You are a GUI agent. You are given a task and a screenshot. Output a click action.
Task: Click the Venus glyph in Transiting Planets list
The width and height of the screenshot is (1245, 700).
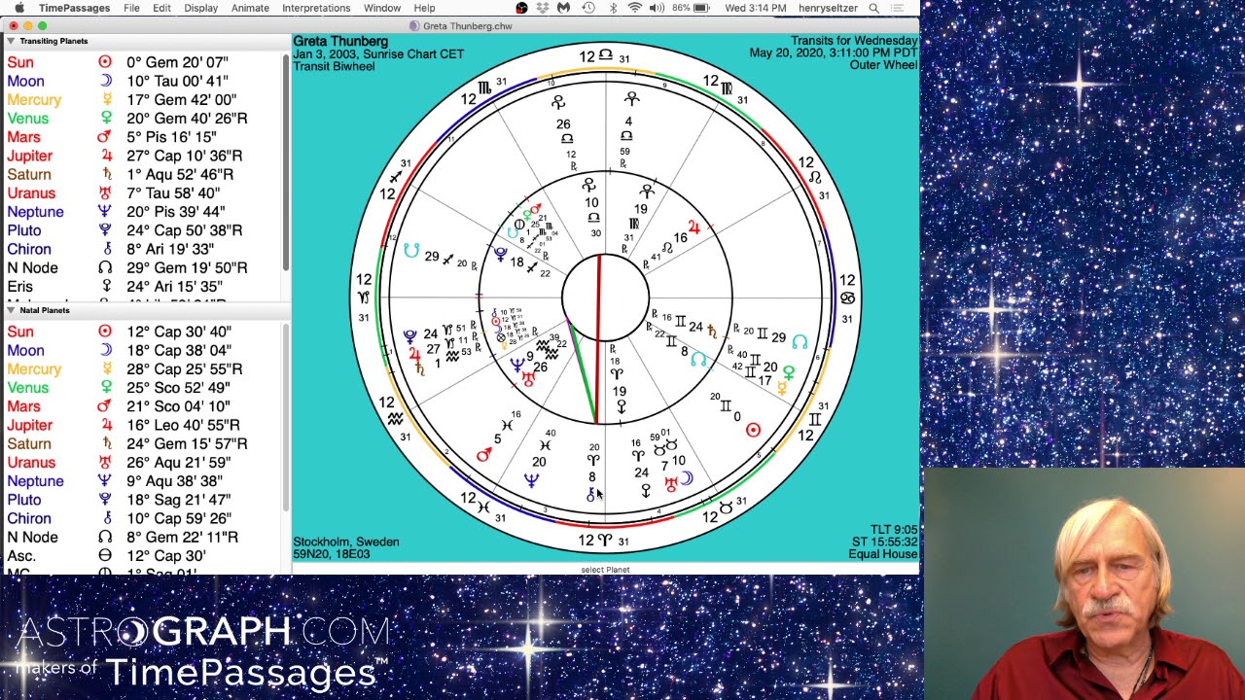[x=106, y=118]
